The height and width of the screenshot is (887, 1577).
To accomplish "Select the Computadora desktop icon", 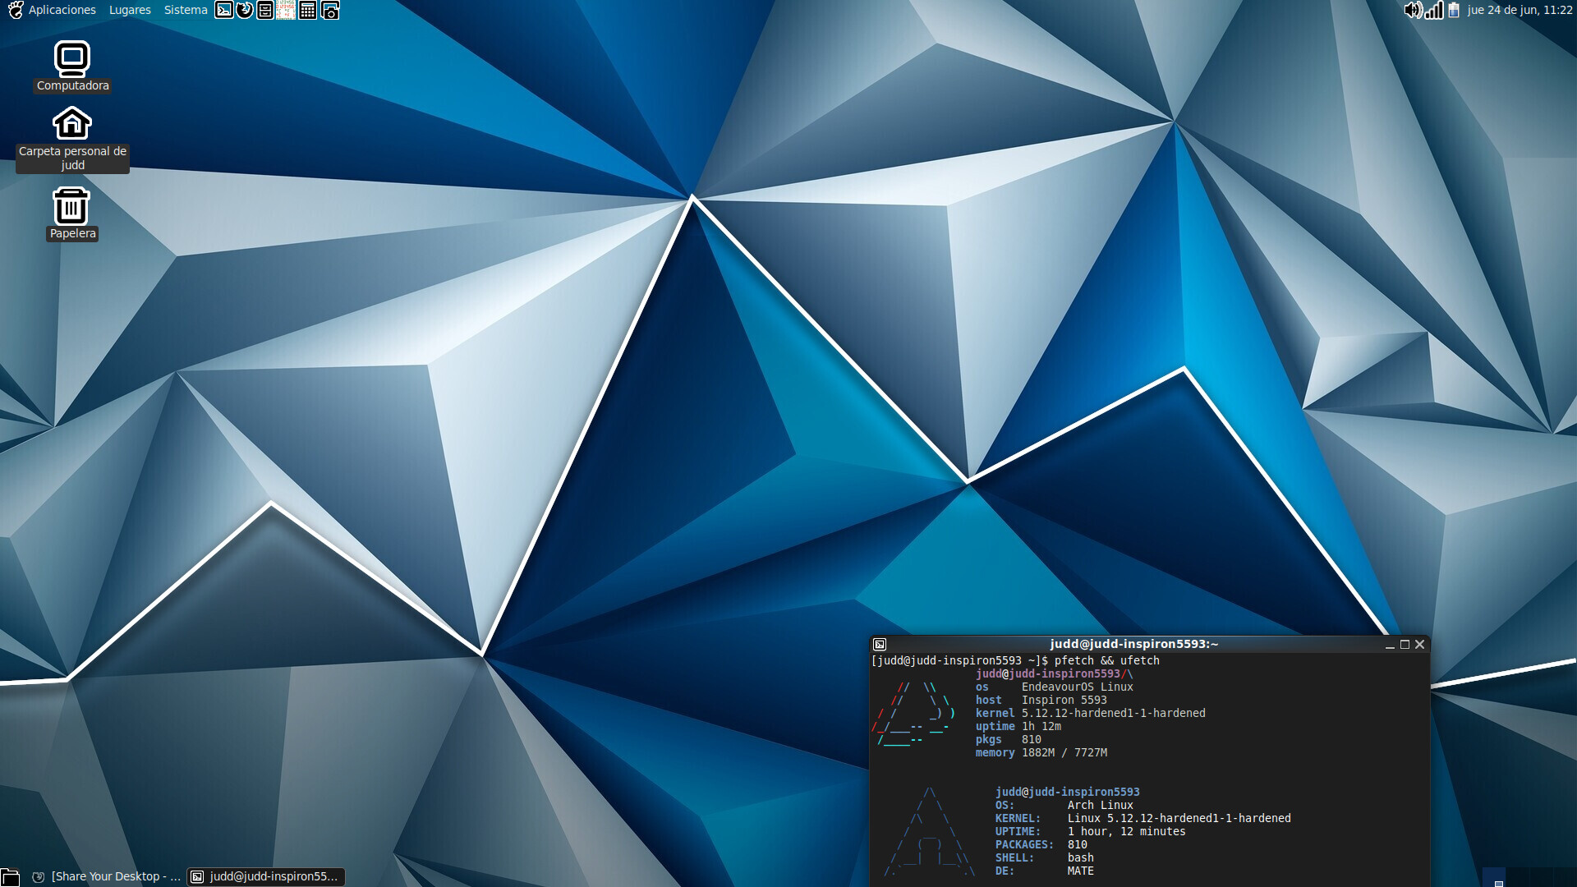I will [x=72, y=67].
